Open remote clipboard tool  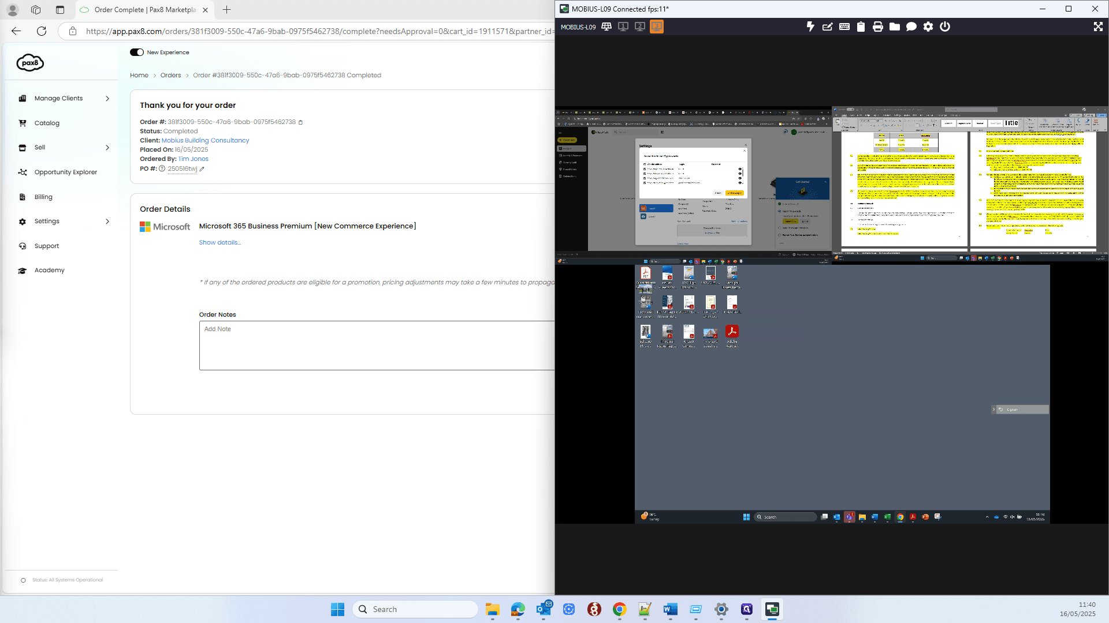pos(861,27)
